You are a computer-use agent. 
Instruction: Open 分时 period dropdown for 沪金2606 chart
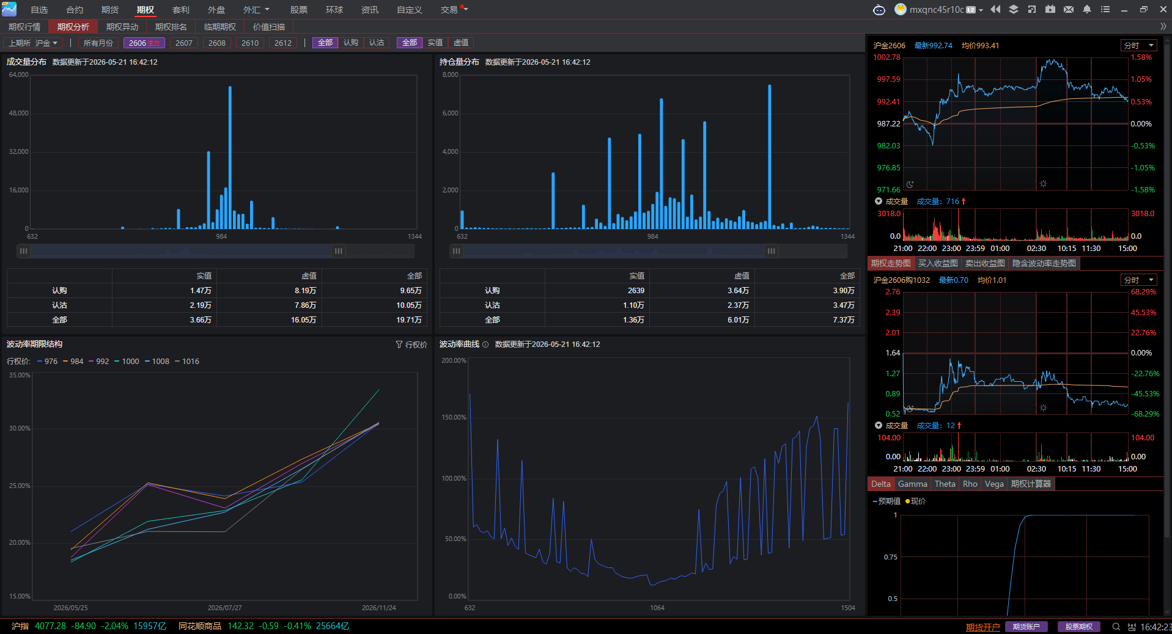(1139, 45)
